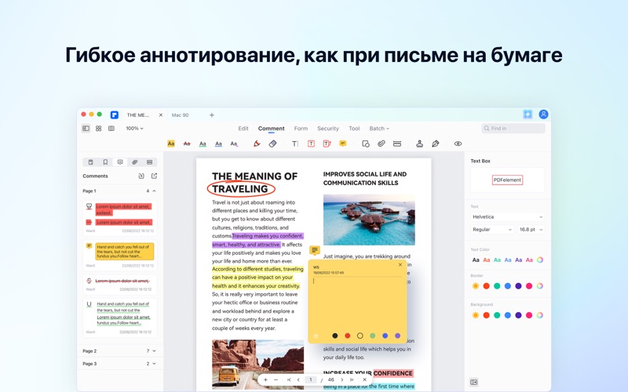This screenshot has width=628, height=392.
Task: Click the Find in search field
Action: pos(513,129)
